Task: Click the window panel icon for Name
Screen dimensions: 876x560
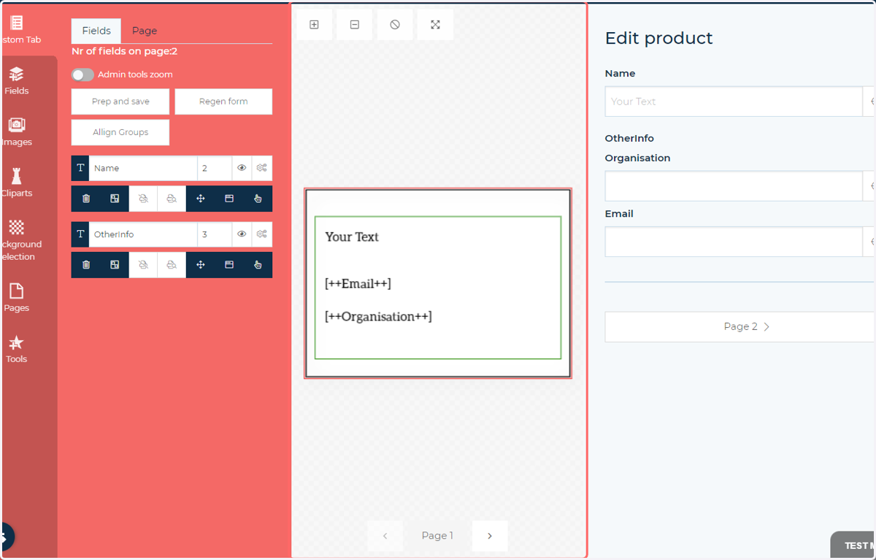Action: (x=229, y=199)
